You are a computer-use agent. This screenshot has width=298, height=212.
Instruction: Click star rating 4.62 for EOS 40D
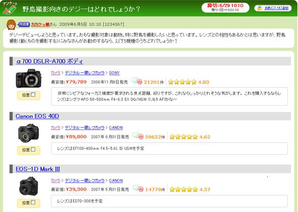(x=190, y=137)
